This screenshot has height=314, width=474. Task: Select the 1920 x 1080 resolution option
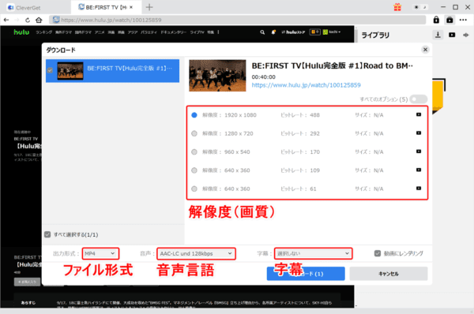tap(194, 115)
